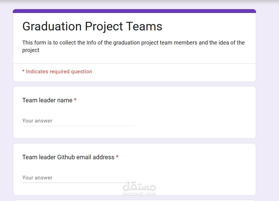Image resolution: width=279 pixels, height=201 pixels.
Task: Click the lavender page background right of the form
Action: point(267,111)
